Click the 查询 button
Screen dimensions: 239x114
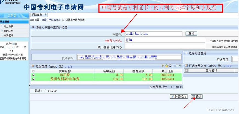point(191,34)
